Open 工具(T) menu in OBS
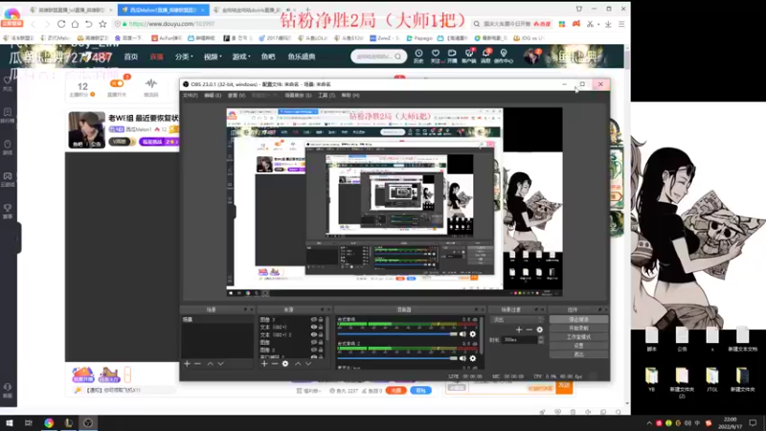766x431 pixels. pyautogui.click(x=327, y=95)
